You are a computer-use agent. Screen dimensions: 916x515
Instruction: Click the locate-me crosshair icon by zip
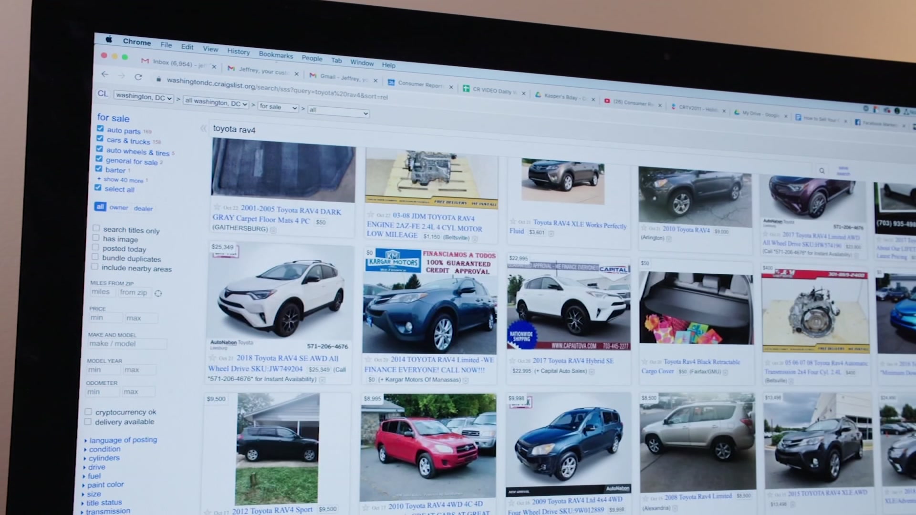point(158,293)
